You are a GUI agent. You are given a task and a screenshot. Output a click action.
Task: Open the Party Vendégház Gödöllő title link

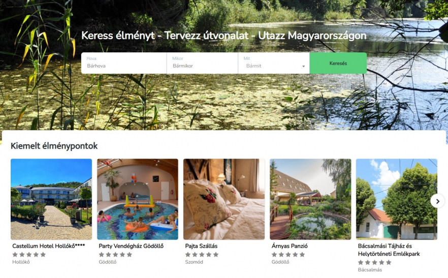131,246
